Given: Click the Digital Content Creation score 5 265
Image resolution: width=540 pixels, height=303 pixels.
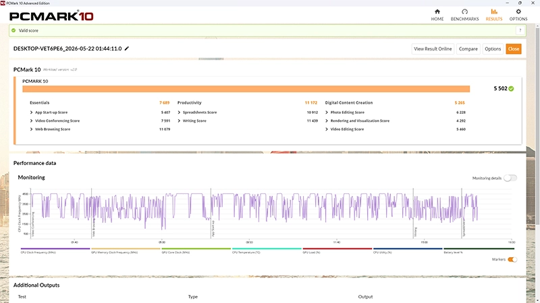Looking at the screenshot, I should pyautogui.click(x=460, y=103).
